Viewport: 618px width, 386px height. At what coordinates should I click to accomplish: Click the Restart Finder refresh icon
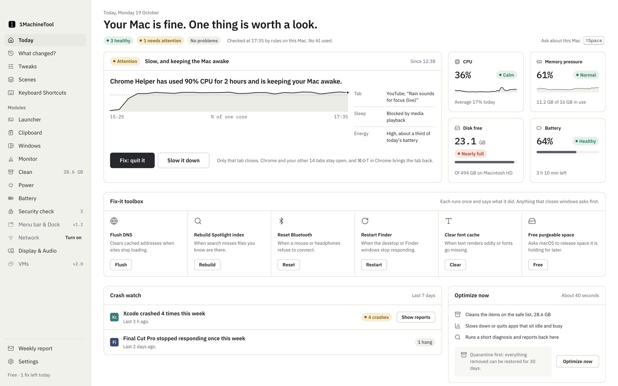point(365,221)
